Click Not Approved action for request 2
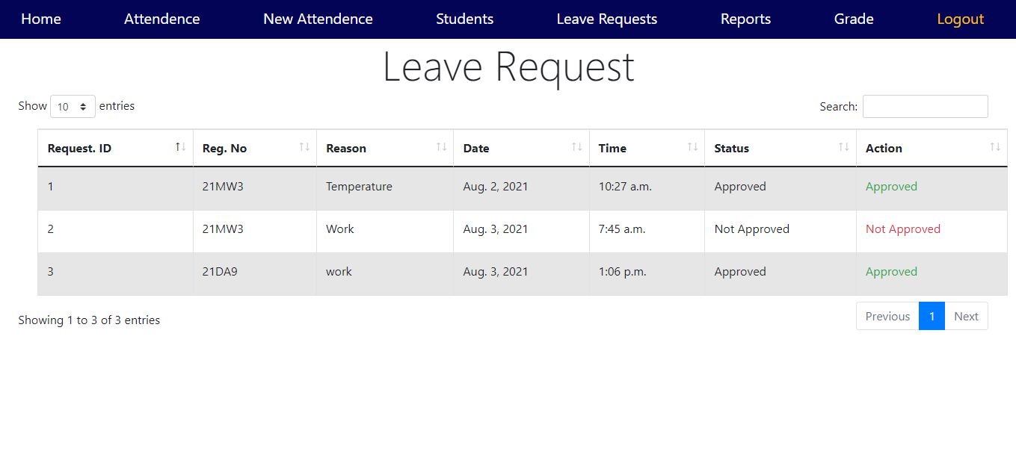This screenshot has width=1016, height=463. (902, 229)
